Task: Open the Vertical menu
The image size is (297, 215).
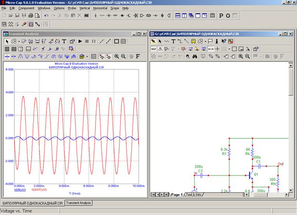Action: pos(84,8)
